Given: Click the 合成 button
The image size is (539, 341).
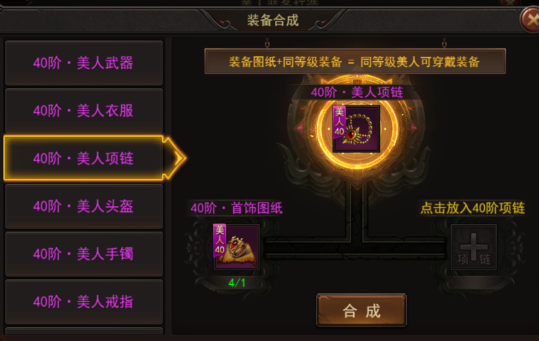Looking at the screenshot, I should click(362, 310).
